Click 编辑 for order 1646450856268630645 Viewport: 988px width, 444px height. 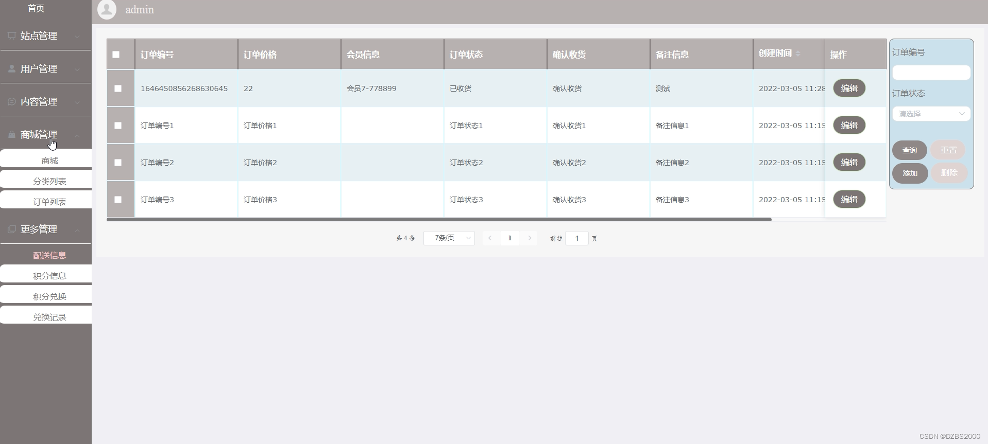(x=849, y=88)
